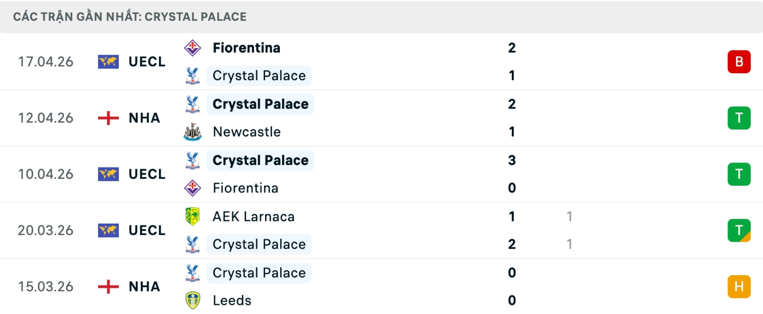Image resolution: width=763 pixels, height=314 pixels.
Task: Click the England flag icon for 12.04.26
Action: (x=108, y=118)
